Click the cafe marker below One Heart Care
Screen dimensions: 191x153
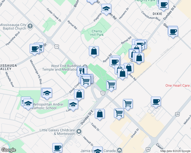[156, 102]
